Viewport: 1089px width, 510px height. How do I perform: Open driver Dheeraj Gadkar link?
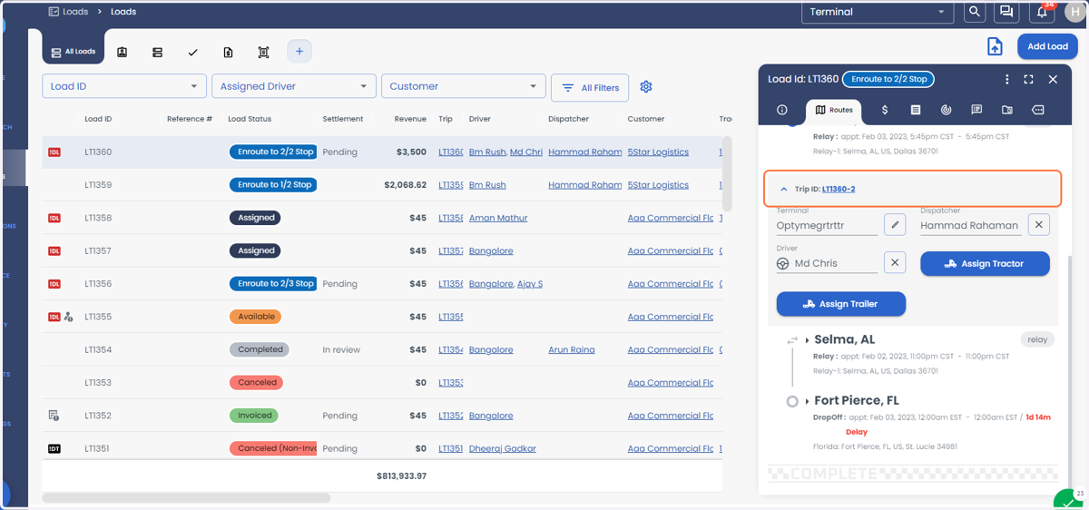pos(503,448)
